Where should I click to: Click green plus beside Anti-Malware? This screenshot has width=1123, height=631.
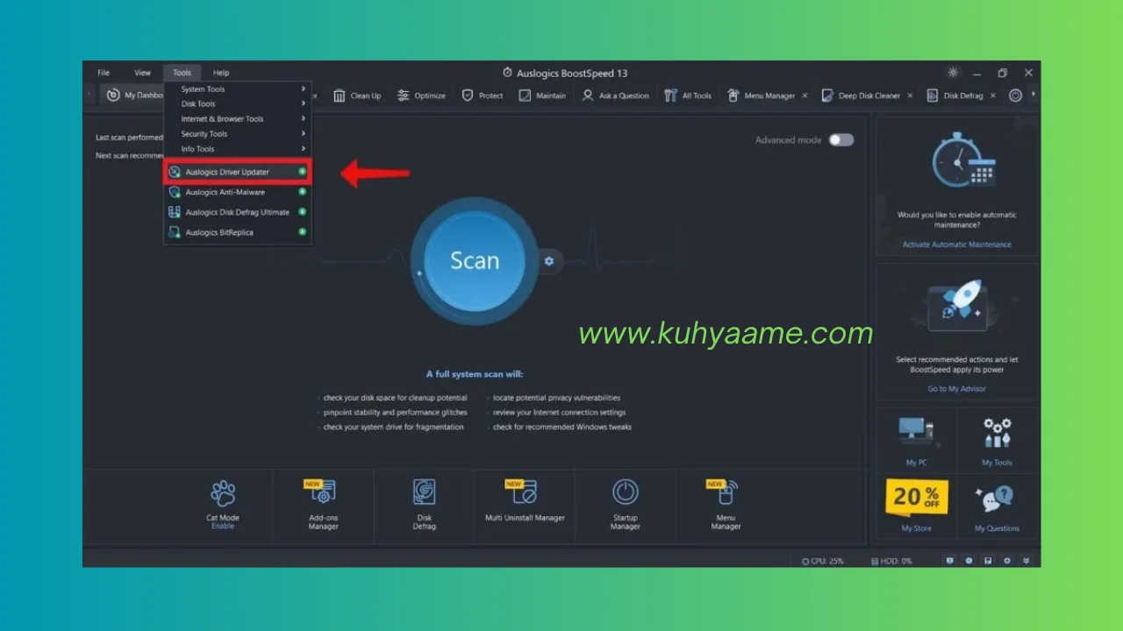[x=302, y=192]
